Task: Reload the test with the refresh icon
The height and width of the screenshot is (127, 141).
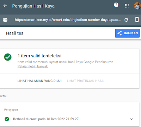Action: (x=127, y=20)
